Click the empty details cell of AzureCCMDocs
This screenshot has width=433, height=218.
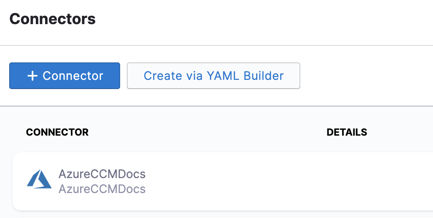(367, 181)
